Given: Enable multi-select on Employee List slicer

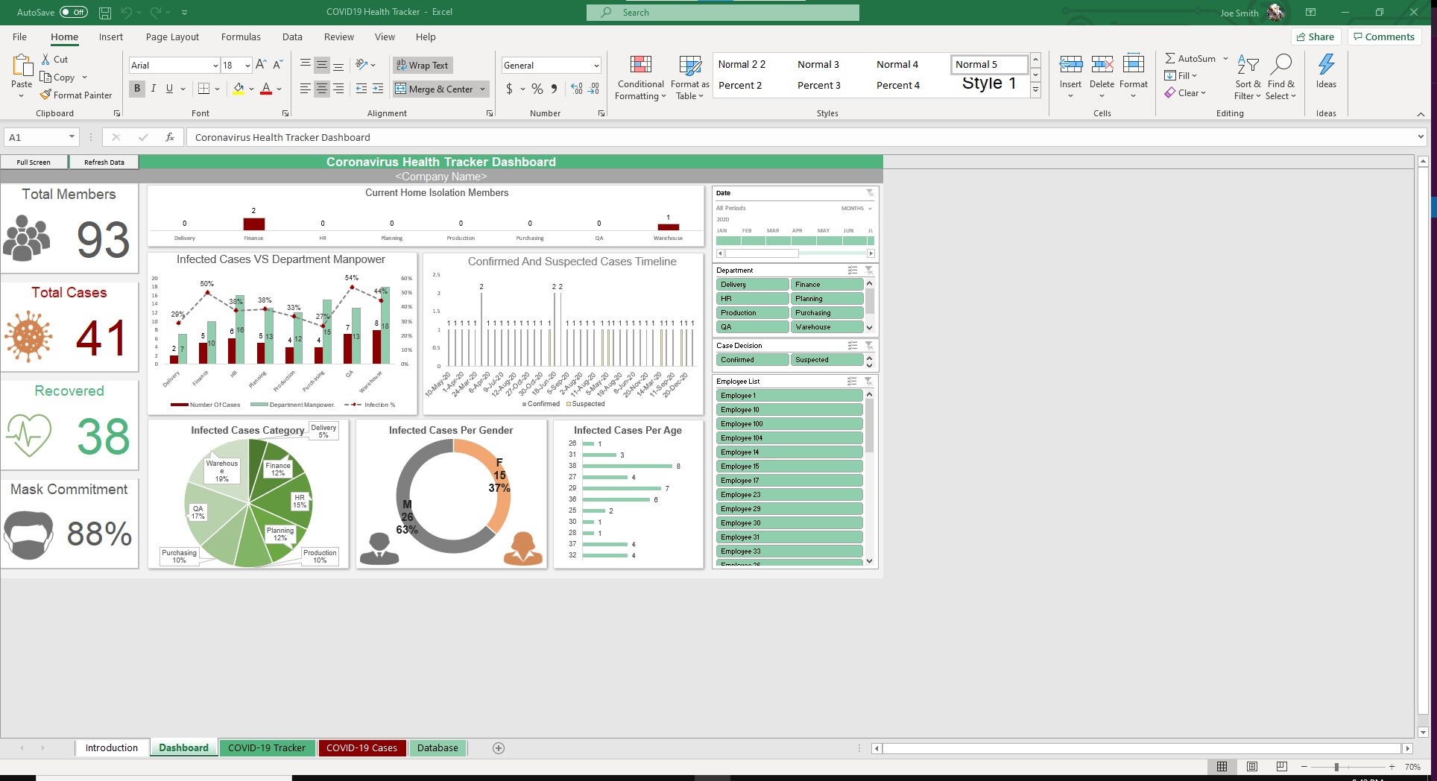Looking at the screenshot, I should coord(853,382).
